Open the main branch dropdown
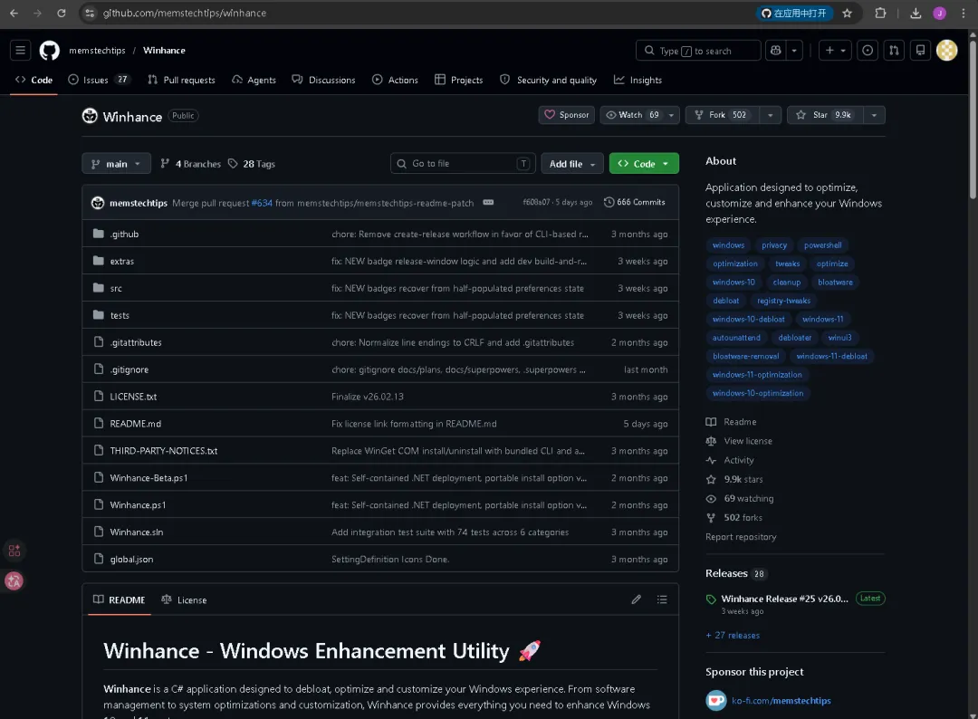 coord(116,164)
